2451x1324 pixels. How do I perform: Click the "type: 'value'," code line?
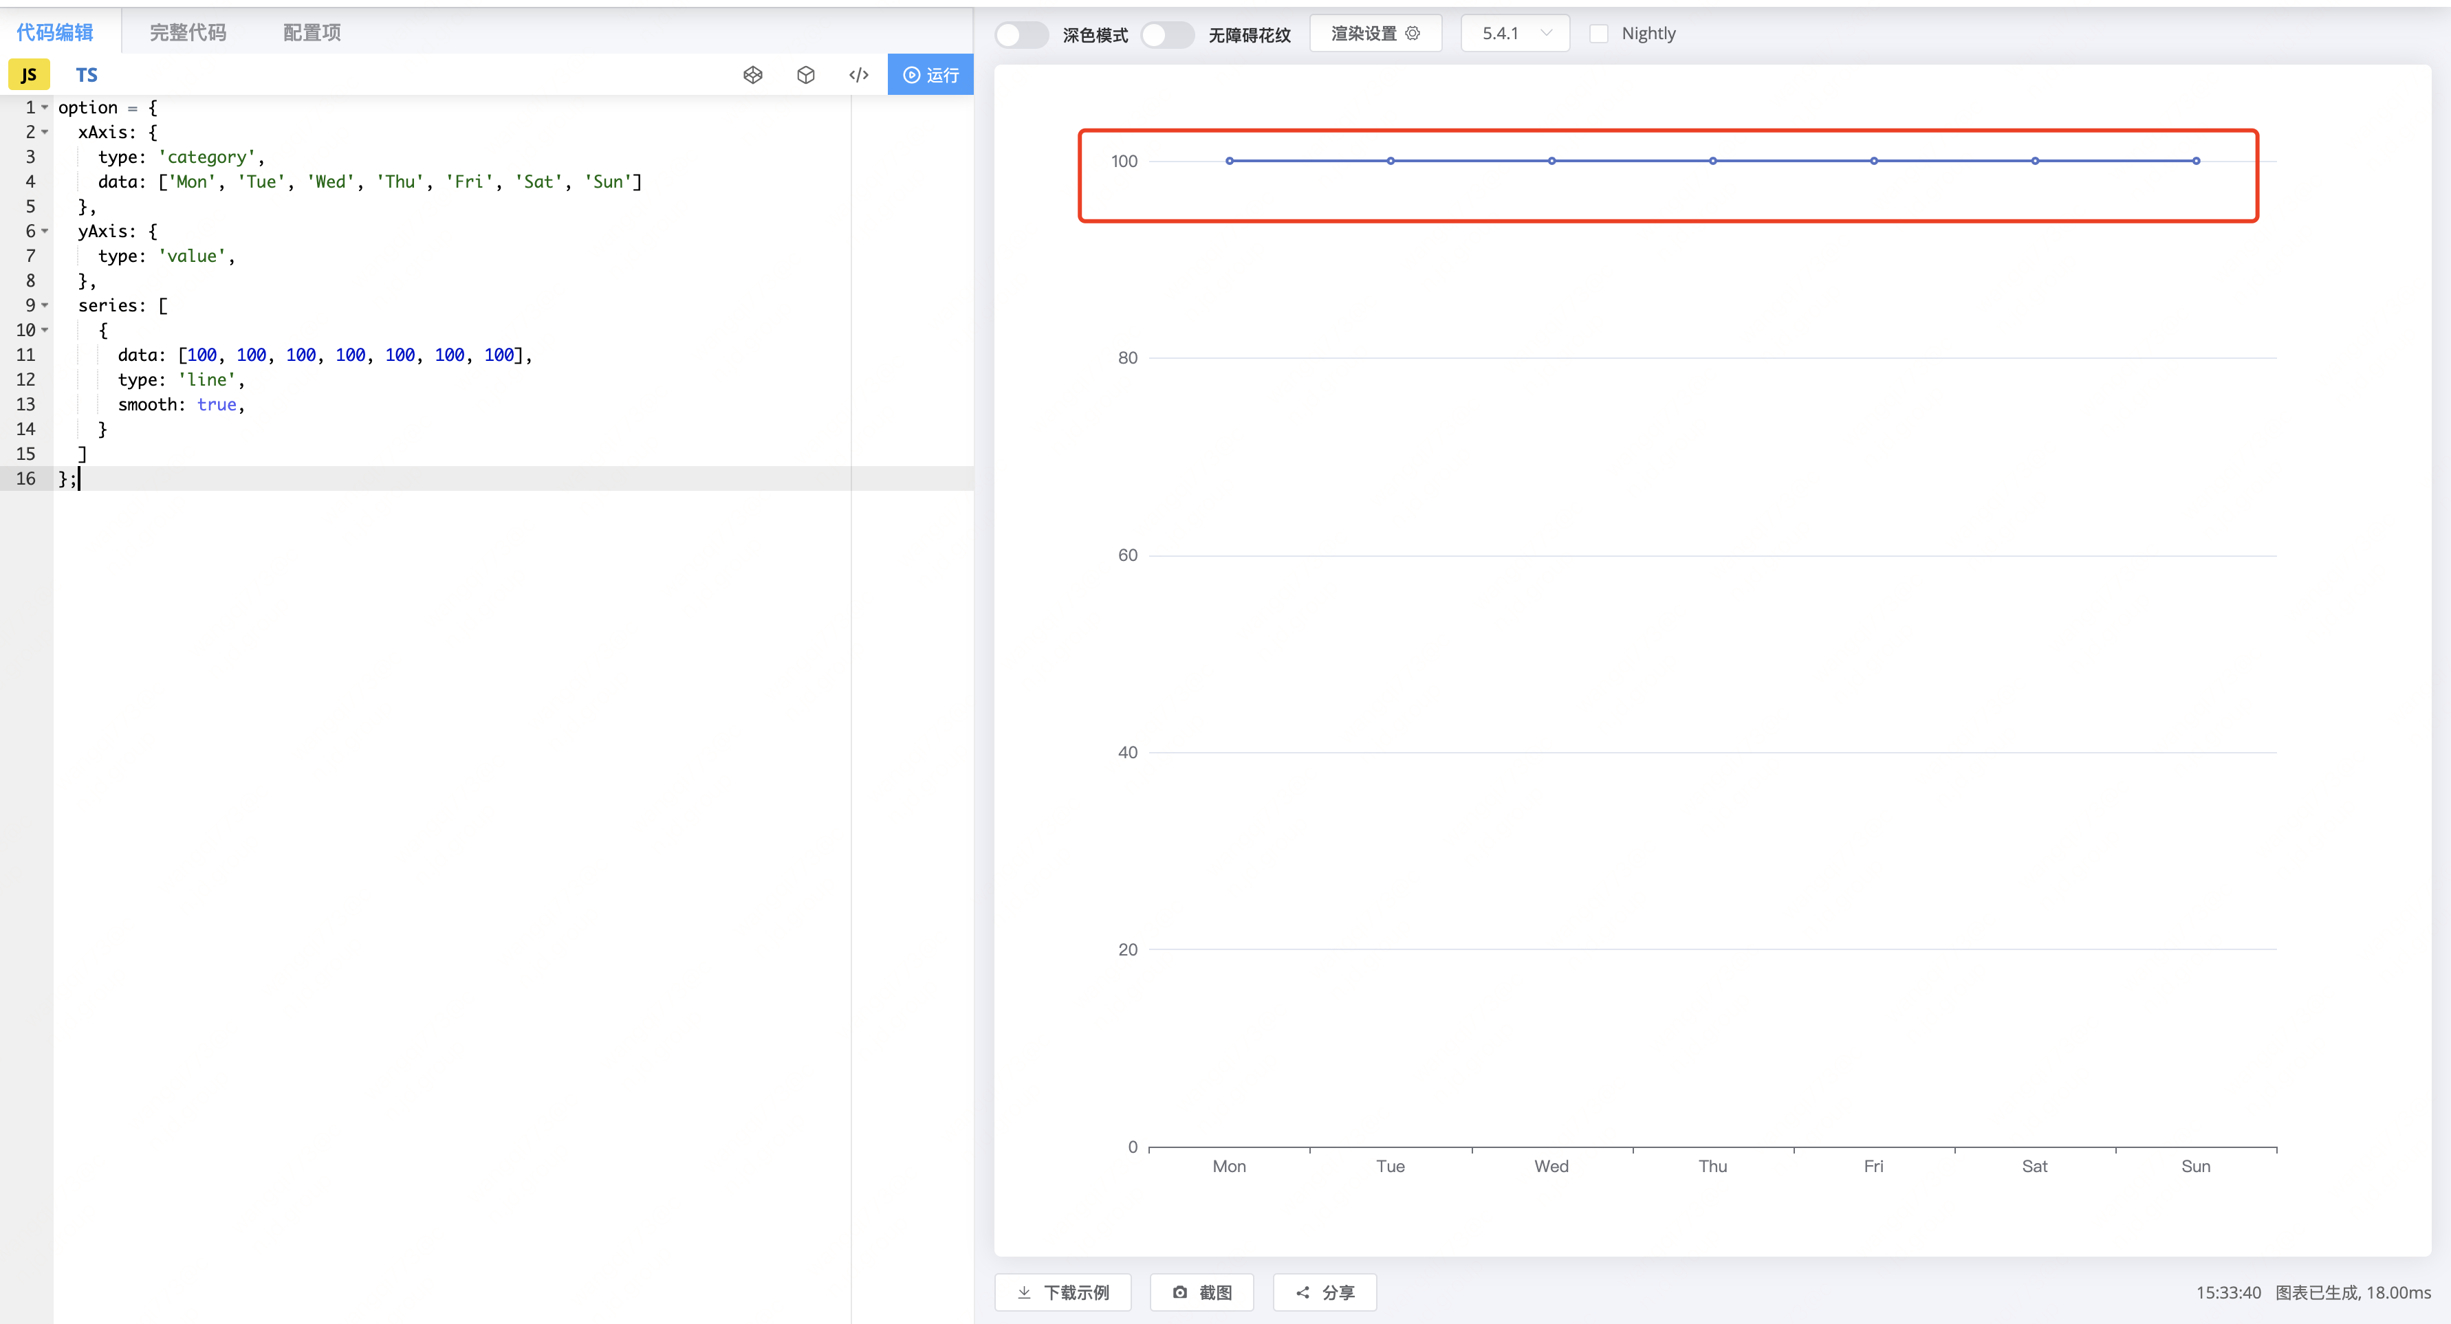pyautogui.click(x=166, y=256)
